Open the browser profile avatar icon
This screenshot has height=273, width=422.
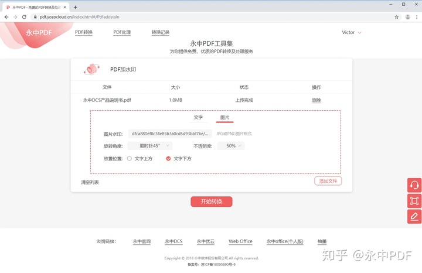point(408,17)
